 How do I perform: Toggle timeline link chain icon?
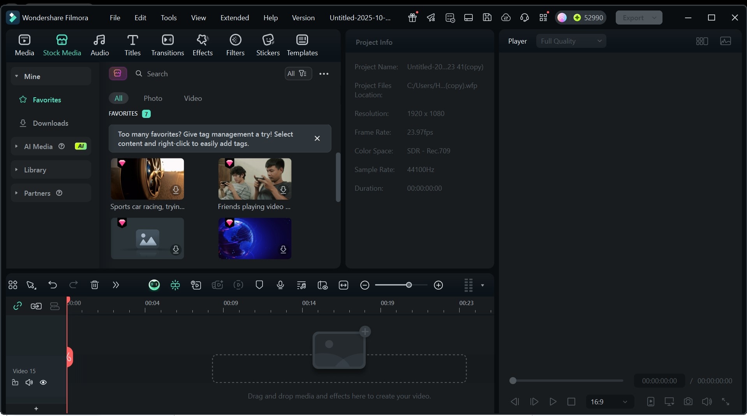click(18, 306)
